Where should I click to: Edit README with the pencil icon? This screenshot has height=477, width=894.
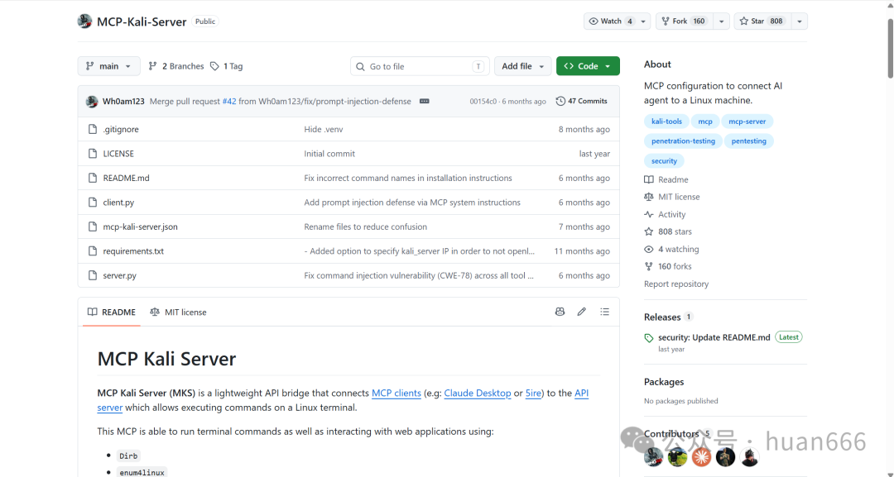tap(582, 312)
